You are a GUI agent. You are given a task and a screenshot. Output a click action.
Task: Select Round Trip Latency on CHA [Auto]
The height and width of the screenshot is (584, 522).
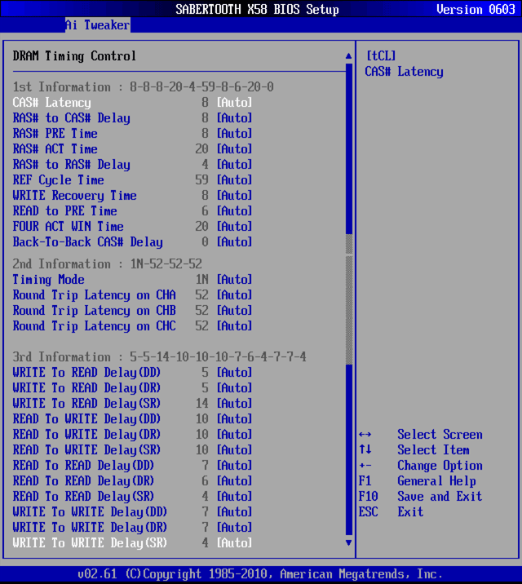click(234, 295)
